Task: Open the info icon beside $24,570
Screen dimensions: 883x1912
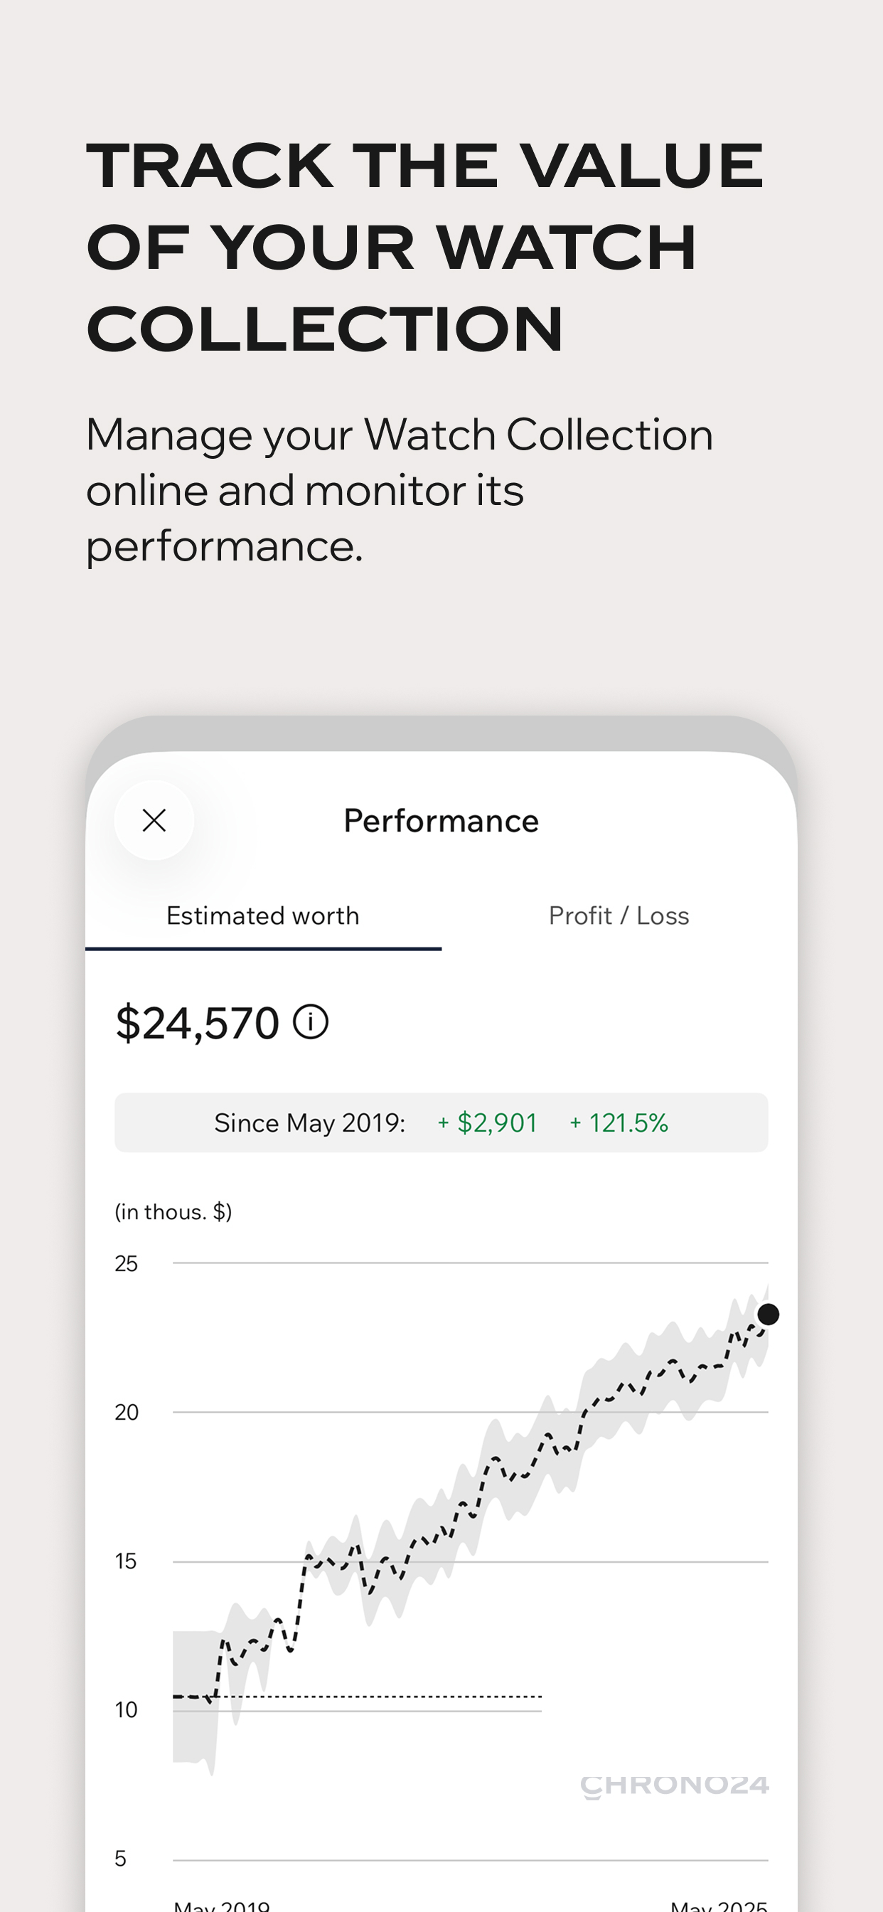Action: point(310,1021)
